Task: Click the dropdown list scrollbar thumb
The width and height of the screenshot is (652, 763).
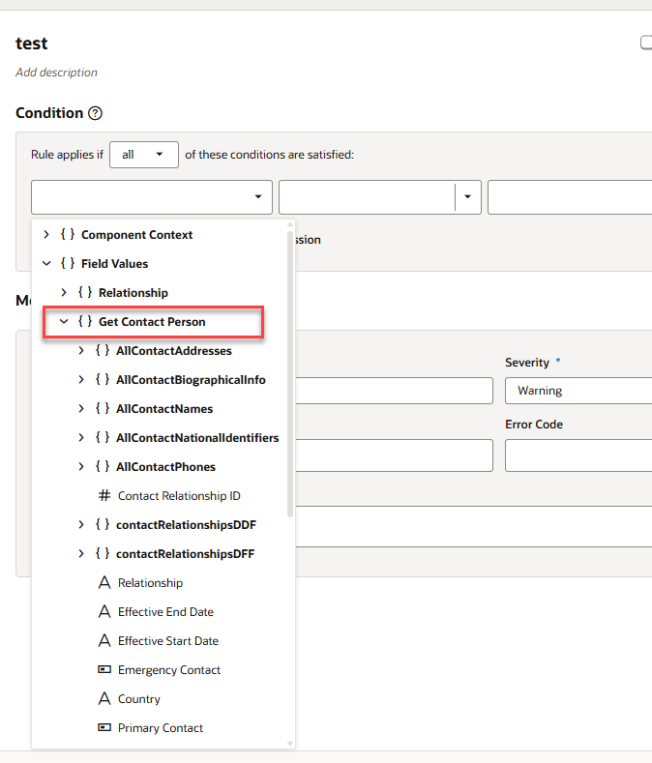Action: click(290, 373)
